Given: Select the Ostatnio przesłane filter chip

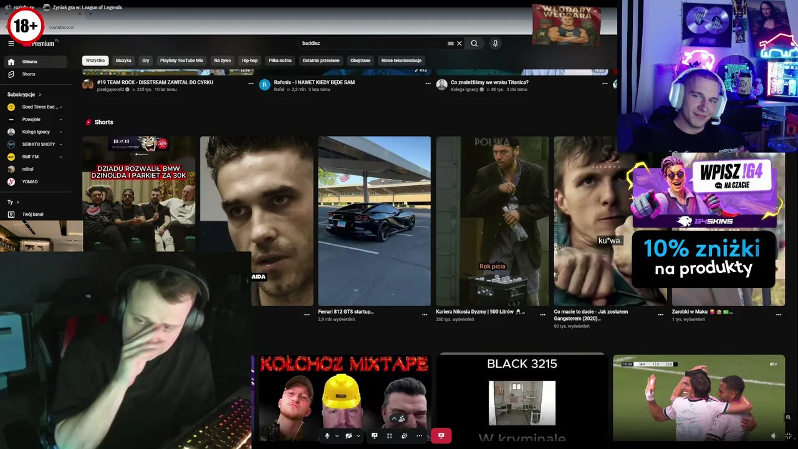Looking at the screenshot, I should coord(321,60).
